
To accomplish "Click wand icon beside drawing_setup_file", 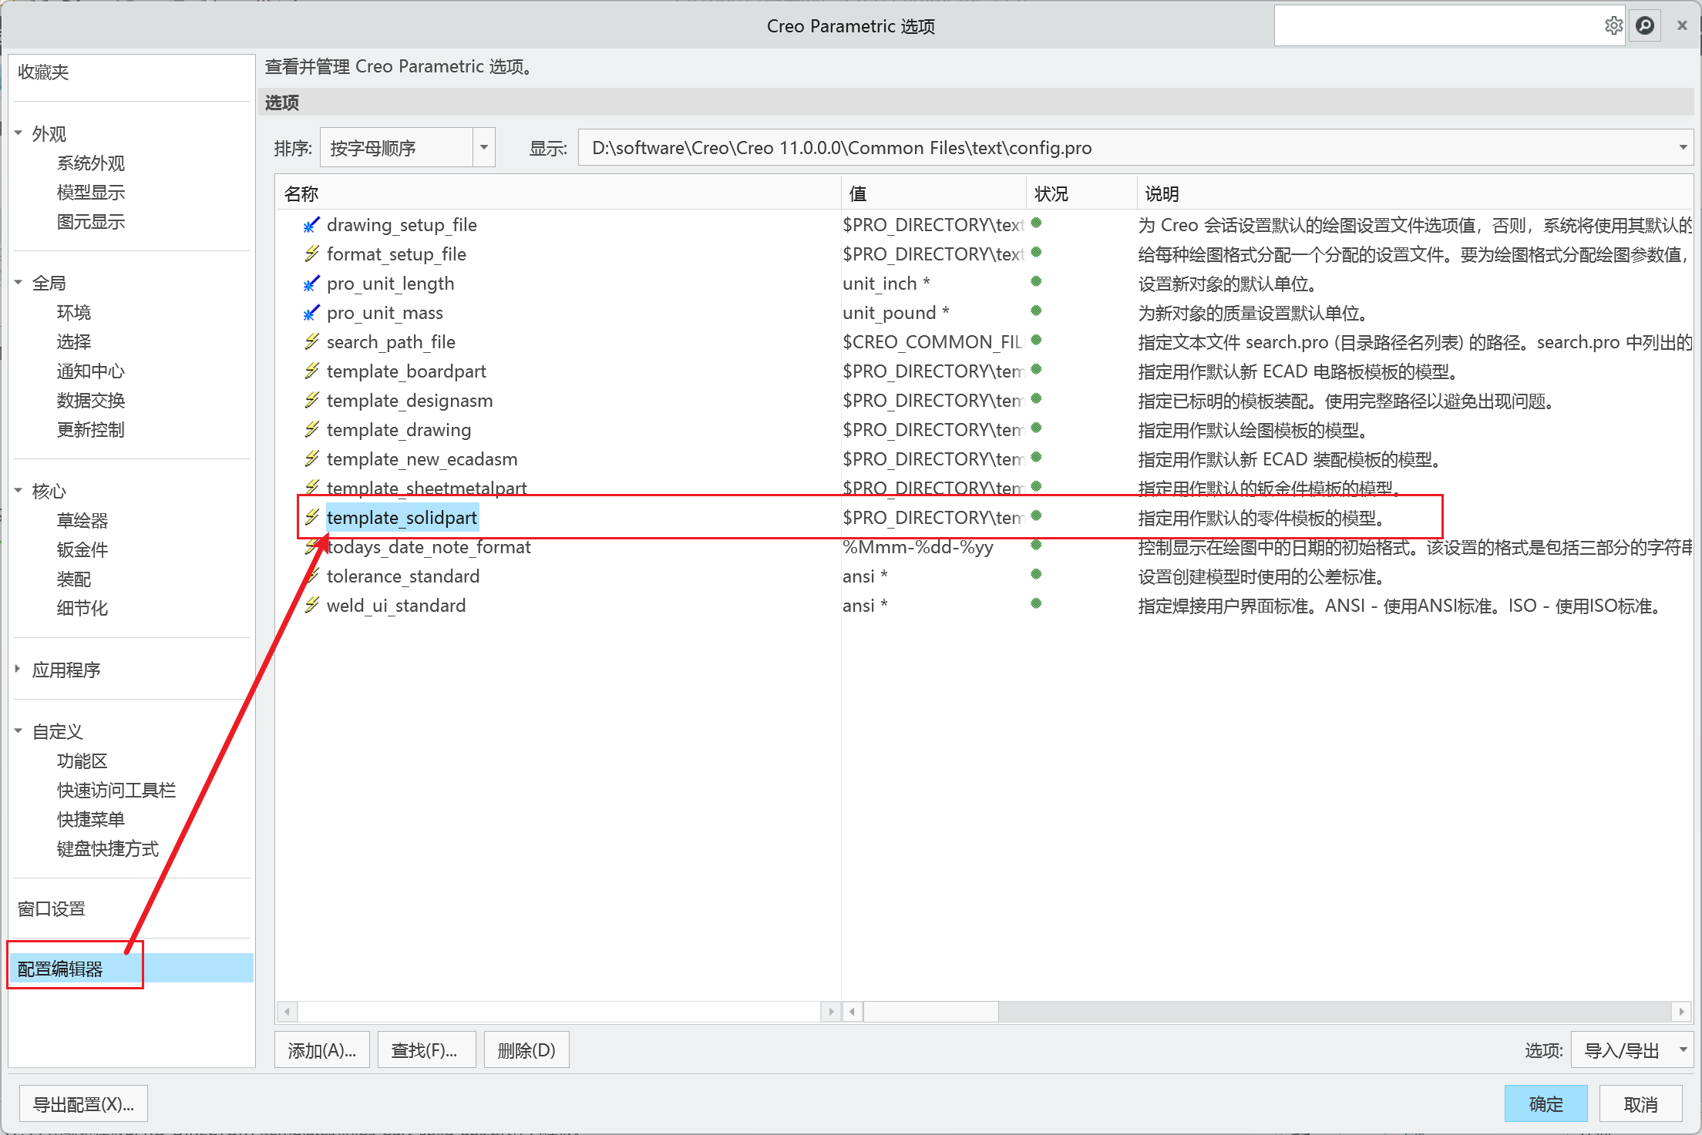I will click(311, 224).
